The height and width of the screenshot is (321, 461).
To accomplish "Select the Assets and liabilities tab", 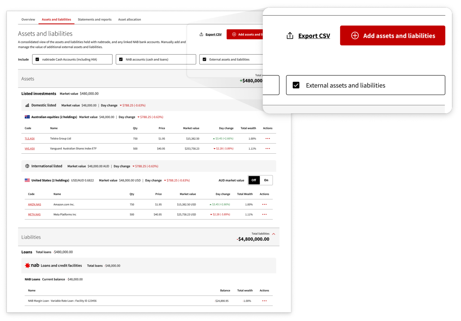I will pos(57,19).
